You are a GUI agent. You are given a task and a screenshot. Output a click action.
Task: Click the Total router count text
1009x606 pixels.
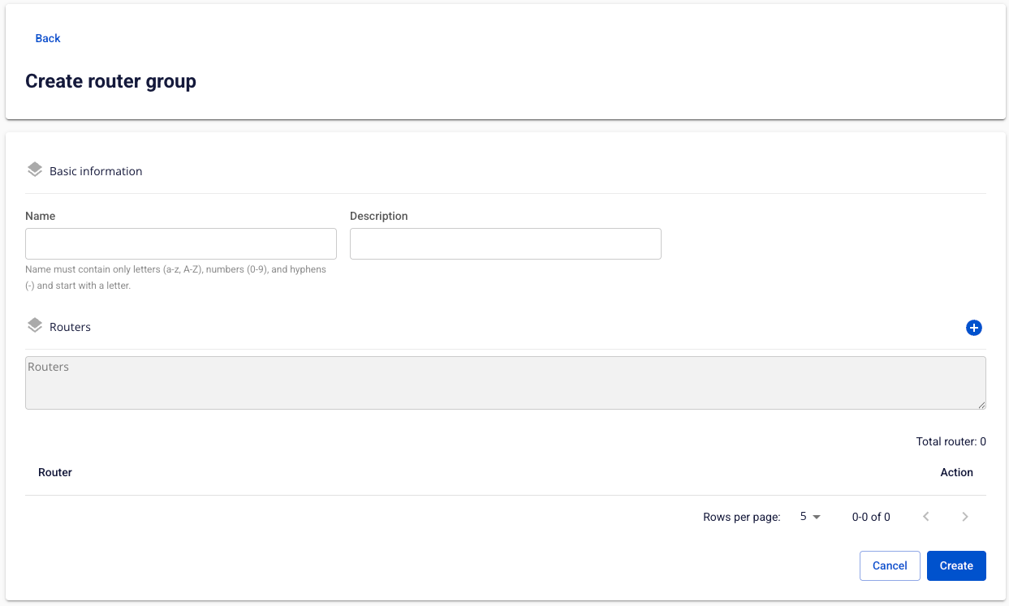pos(951,442)
